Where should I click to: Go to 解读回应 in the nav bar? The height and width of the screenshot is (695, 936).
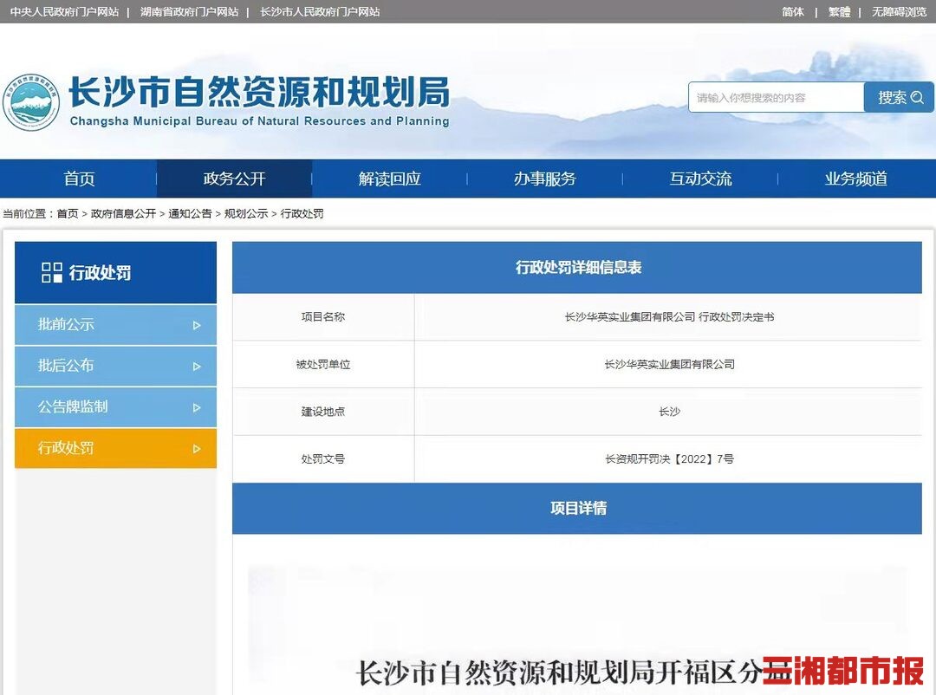coord(389,179)
